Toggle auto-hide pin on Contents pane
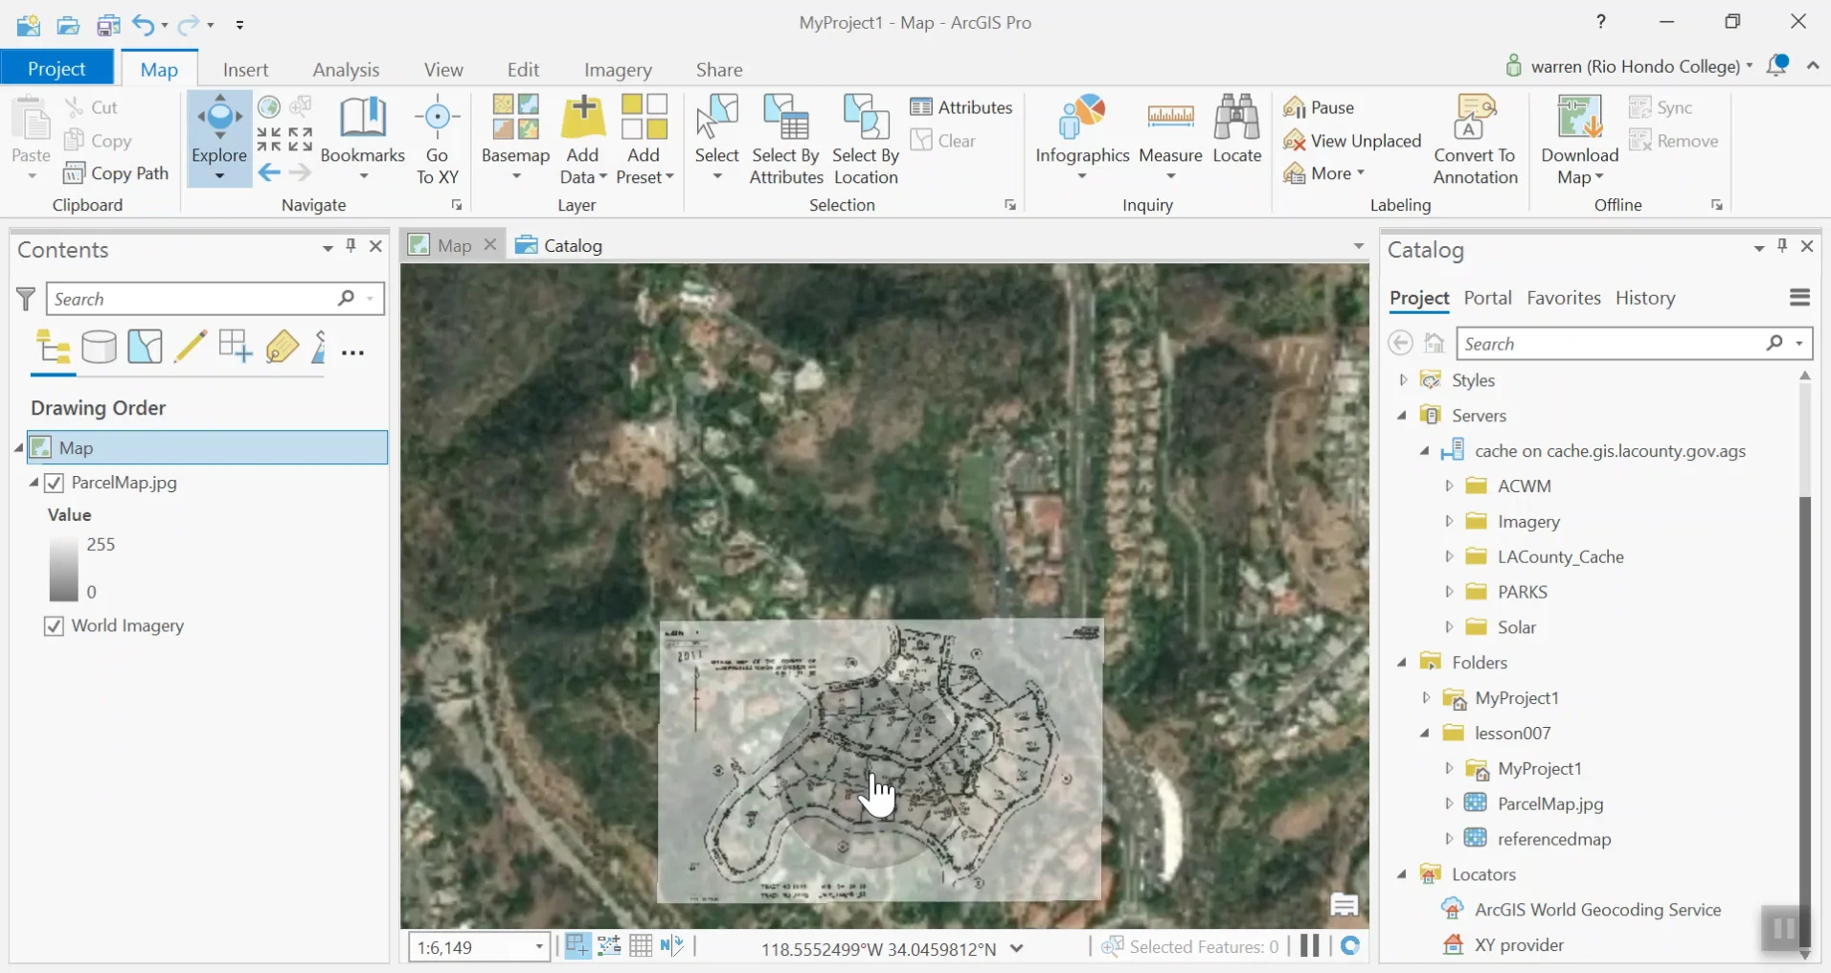 point(350,246)
